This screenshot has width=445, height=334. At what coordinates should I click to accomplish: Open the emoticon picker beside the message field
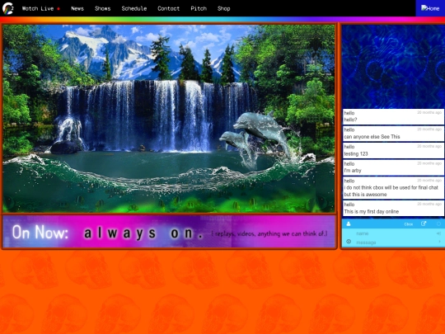349,242
